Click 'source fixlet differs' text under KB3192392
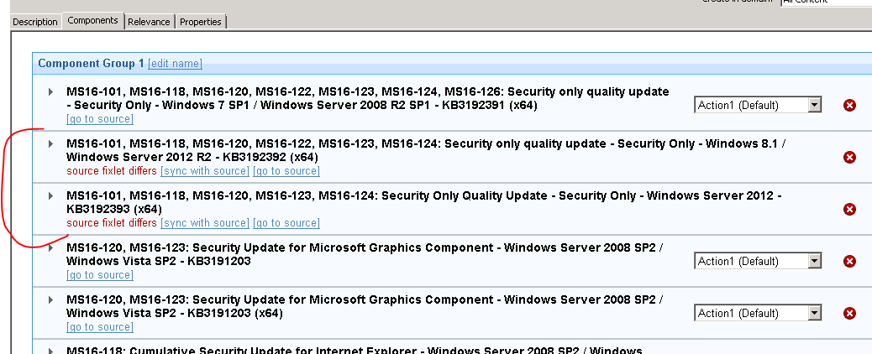Screen dimensions: 872x354 coord(111,170)
